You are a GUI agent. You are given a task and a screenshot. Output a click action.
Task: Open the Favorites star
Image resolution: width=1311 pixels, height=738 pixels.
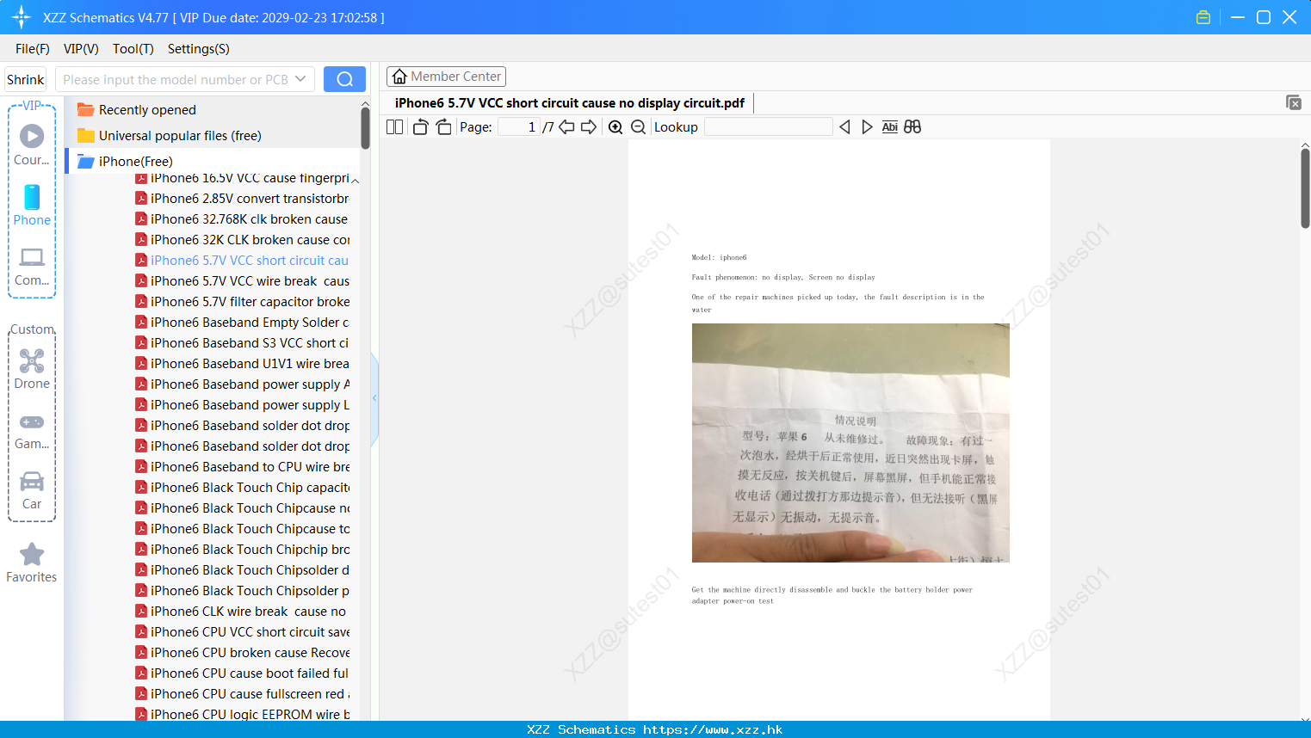point(32,554)
